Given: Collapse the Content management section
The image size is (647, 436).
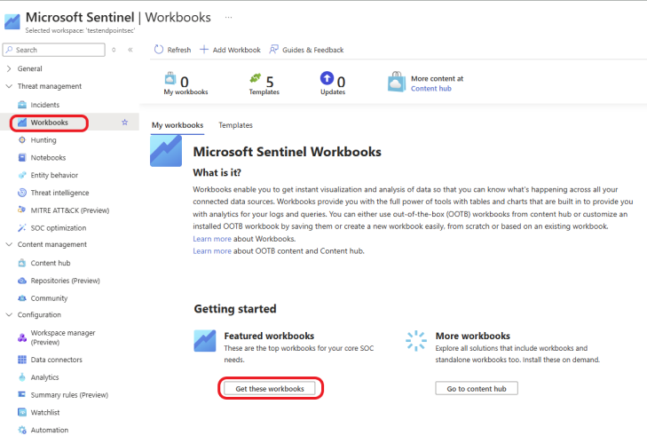Looking at the screenshot, I should [9, 244].
